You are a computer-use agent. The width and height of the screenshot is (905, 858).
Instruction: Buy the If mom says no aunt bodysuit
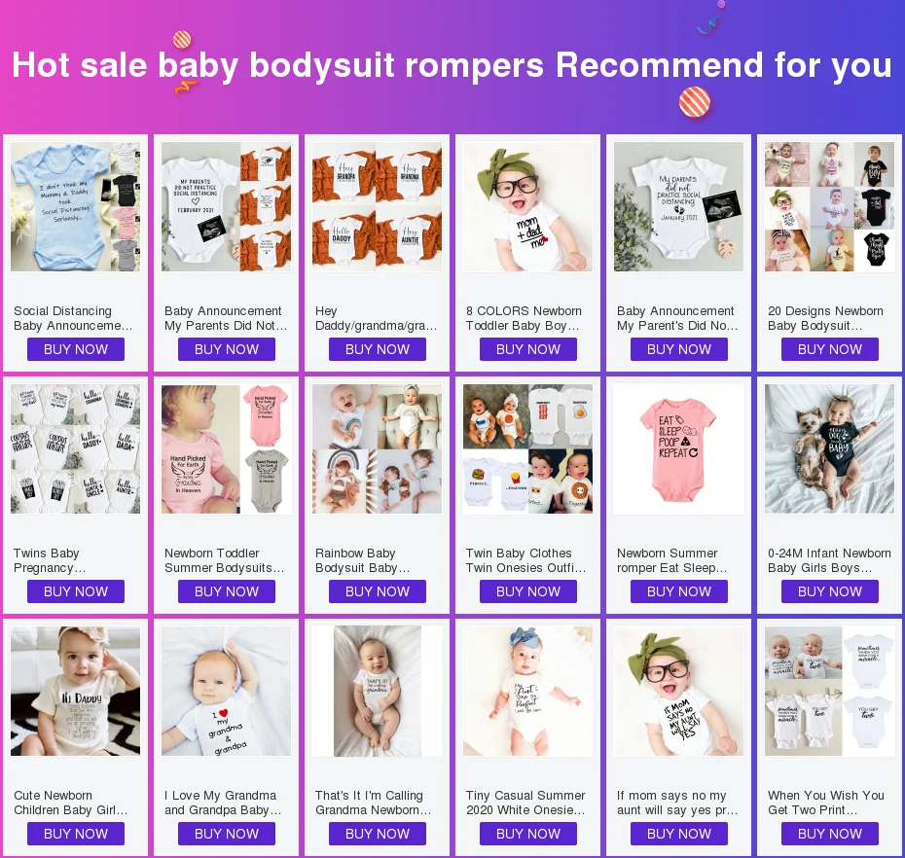point(679,834)
